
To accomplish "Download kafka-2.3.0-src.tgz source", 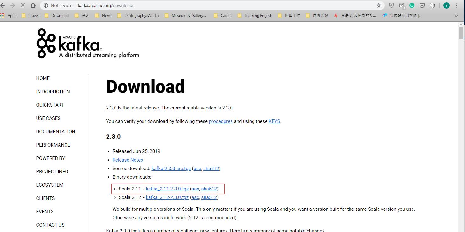I will (x=171, y=169).
